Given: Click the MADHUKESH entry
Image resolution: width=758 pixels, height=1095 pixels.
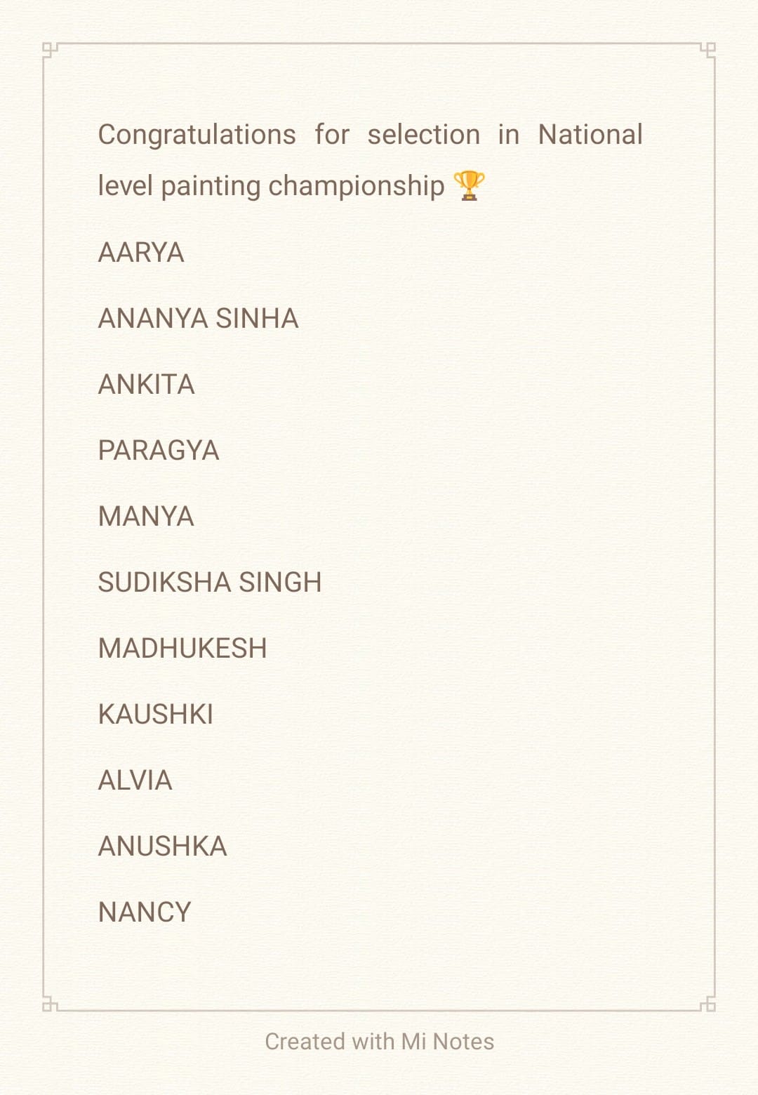Looking at the screenshot, I should coord(182,649).
